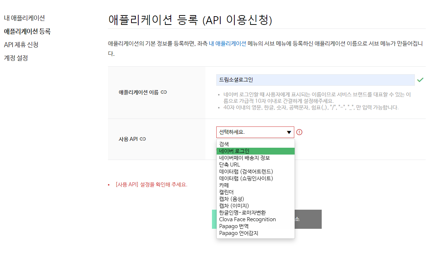The image size is (434, 254).
Task: Select Papago 언어감지 option
Action: pos(256,233)
